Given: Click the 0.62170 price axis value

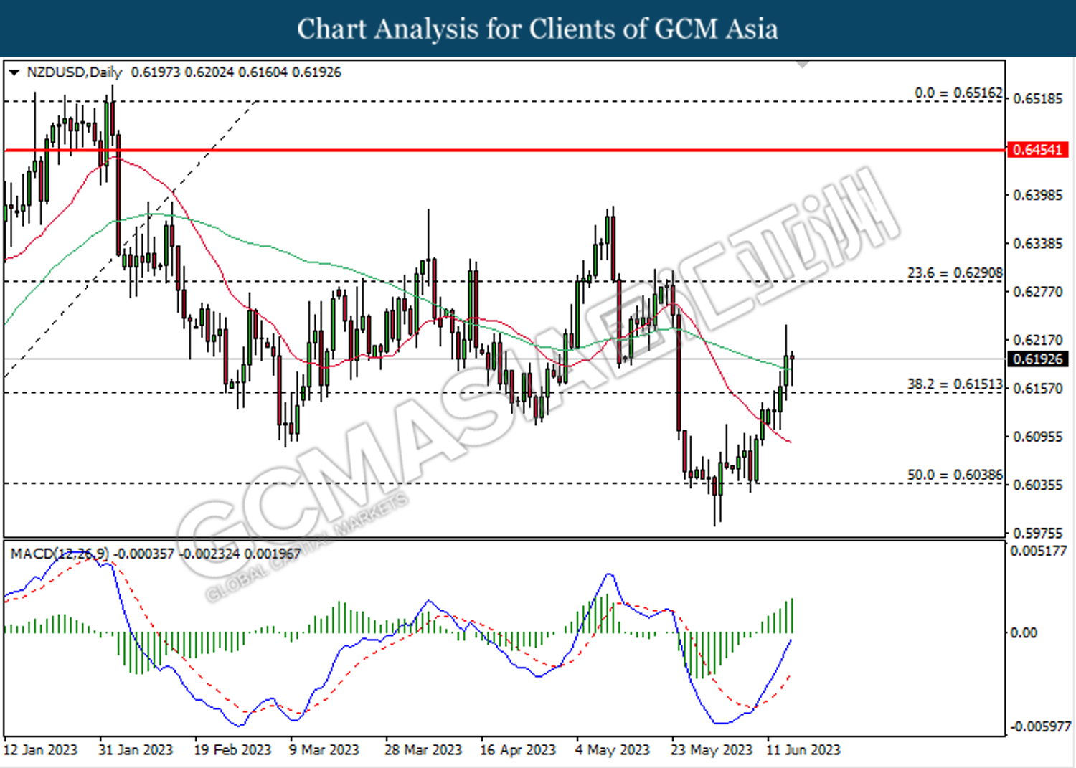Looking at the screenshot, I should [1037, 340].
